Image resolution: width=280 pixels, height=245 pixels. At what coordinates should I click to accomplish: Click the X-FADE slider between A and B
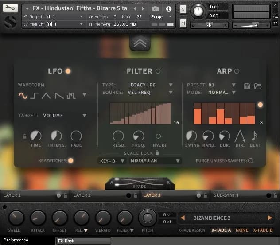coord(140,182)
